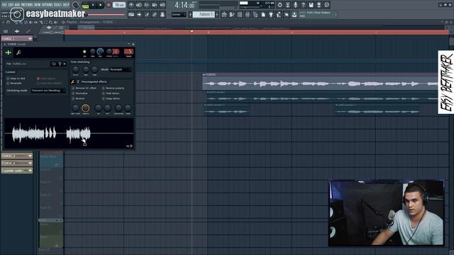Click the track number 5 selector
The height and width of the screenshot is (255, 454).
click(x=129, y=52)
